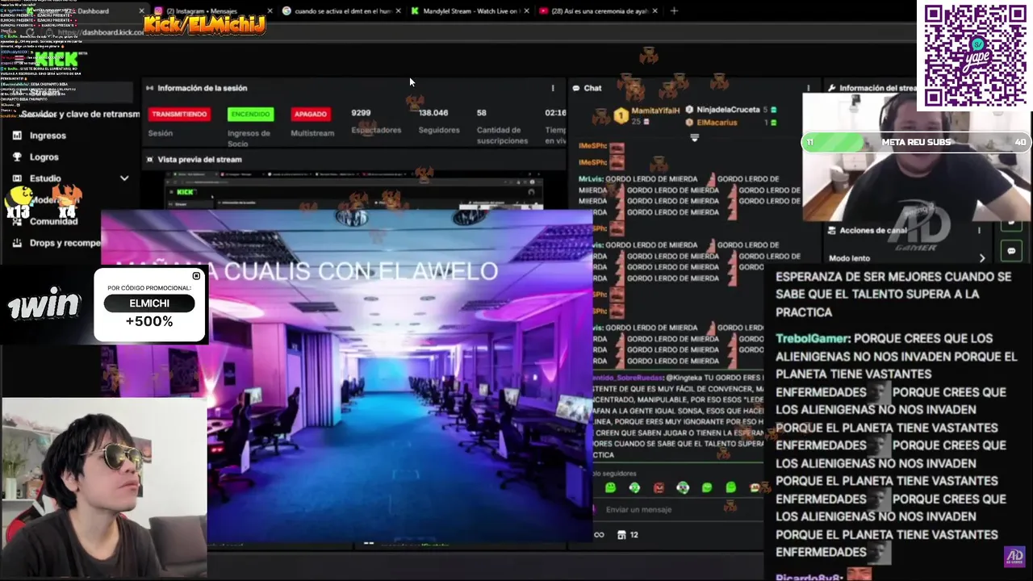The height and width of the screenshot is (581, 1033).
Task: Click username MrLvis in chat
Action: tap(589, 179)
